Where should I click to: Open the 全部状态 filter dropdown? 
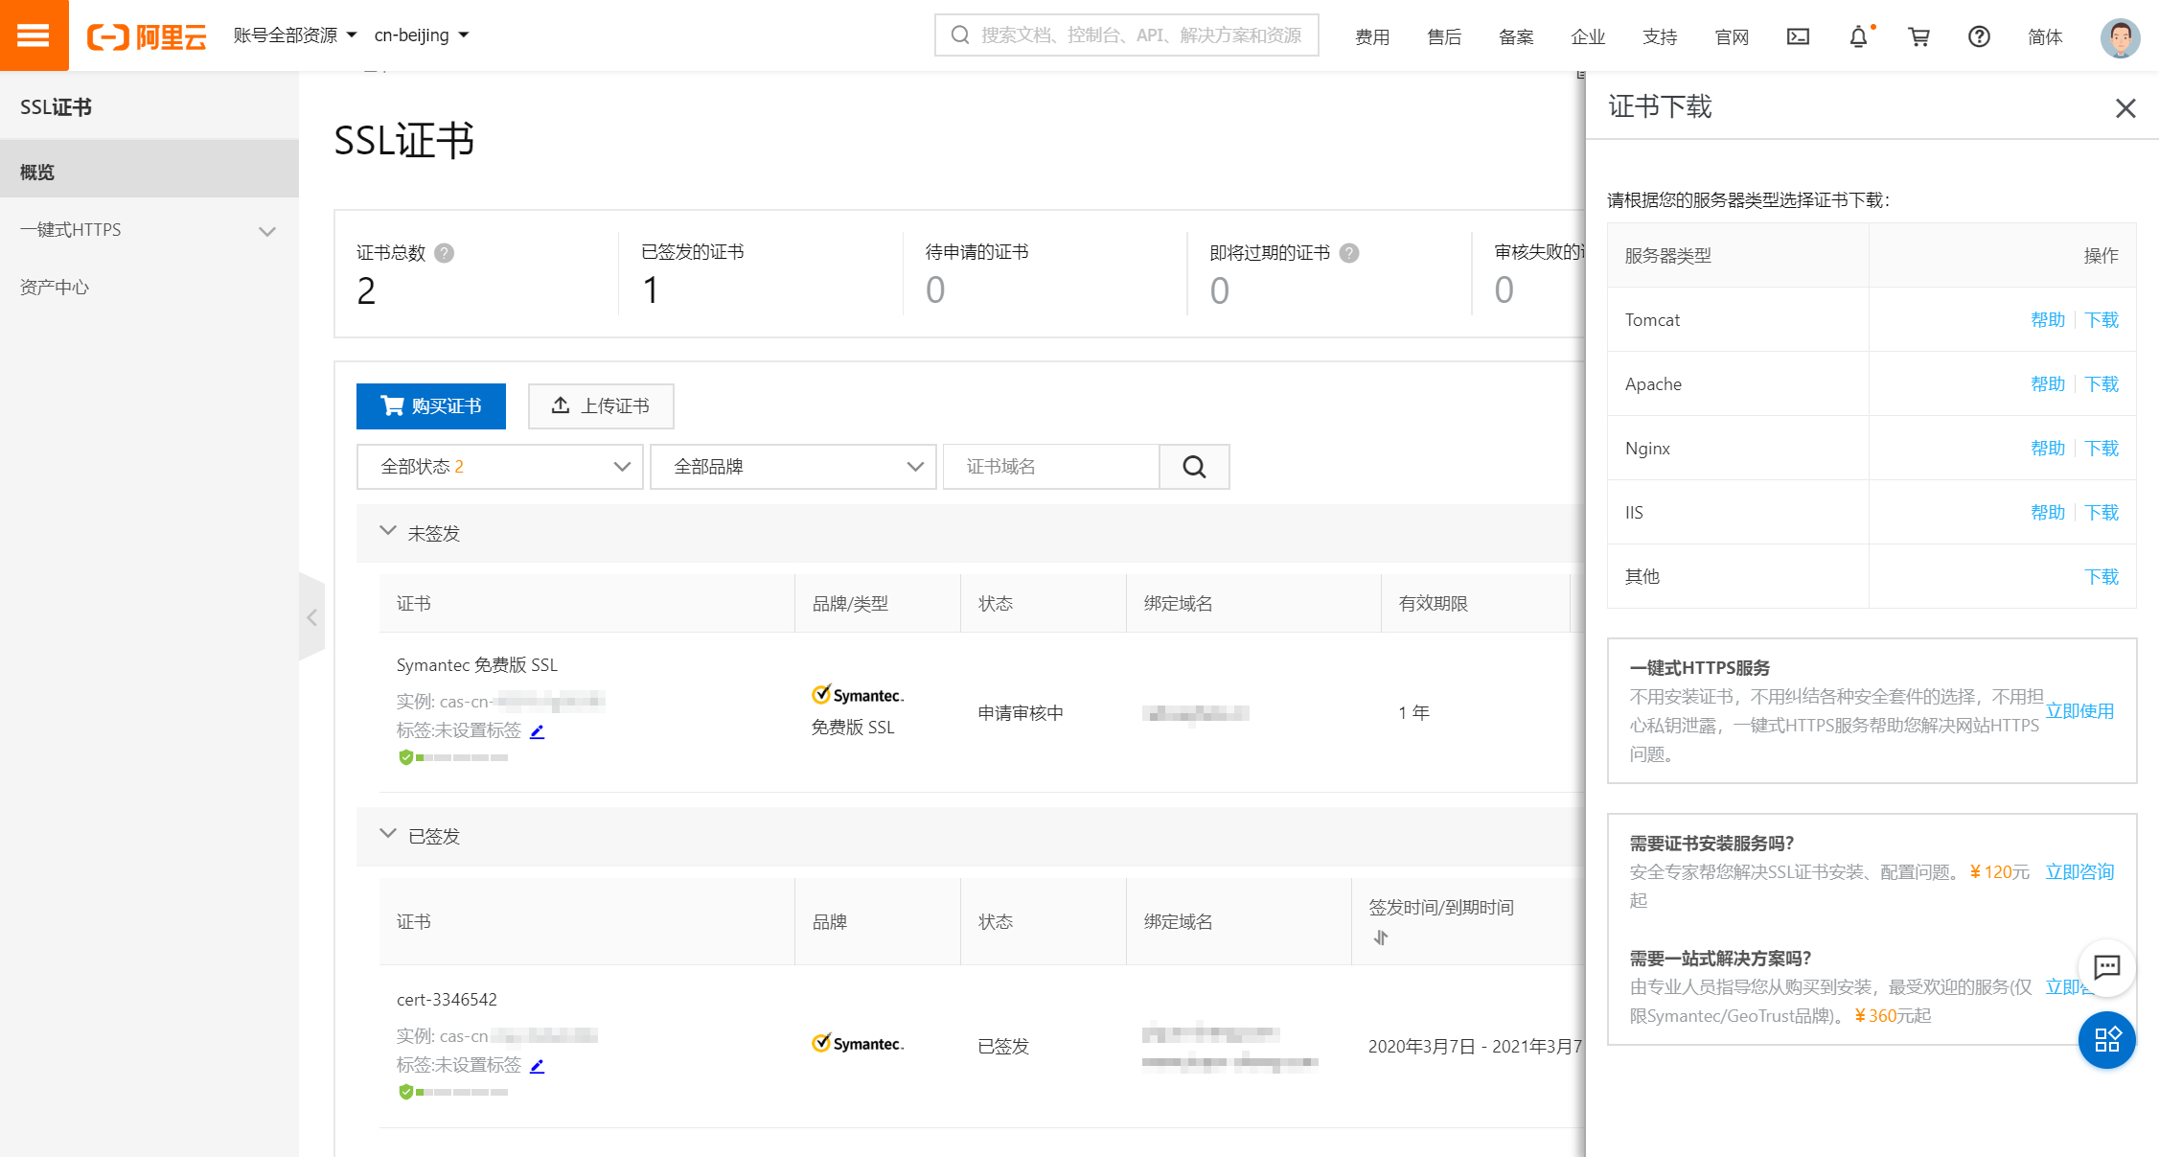point(499,467)
